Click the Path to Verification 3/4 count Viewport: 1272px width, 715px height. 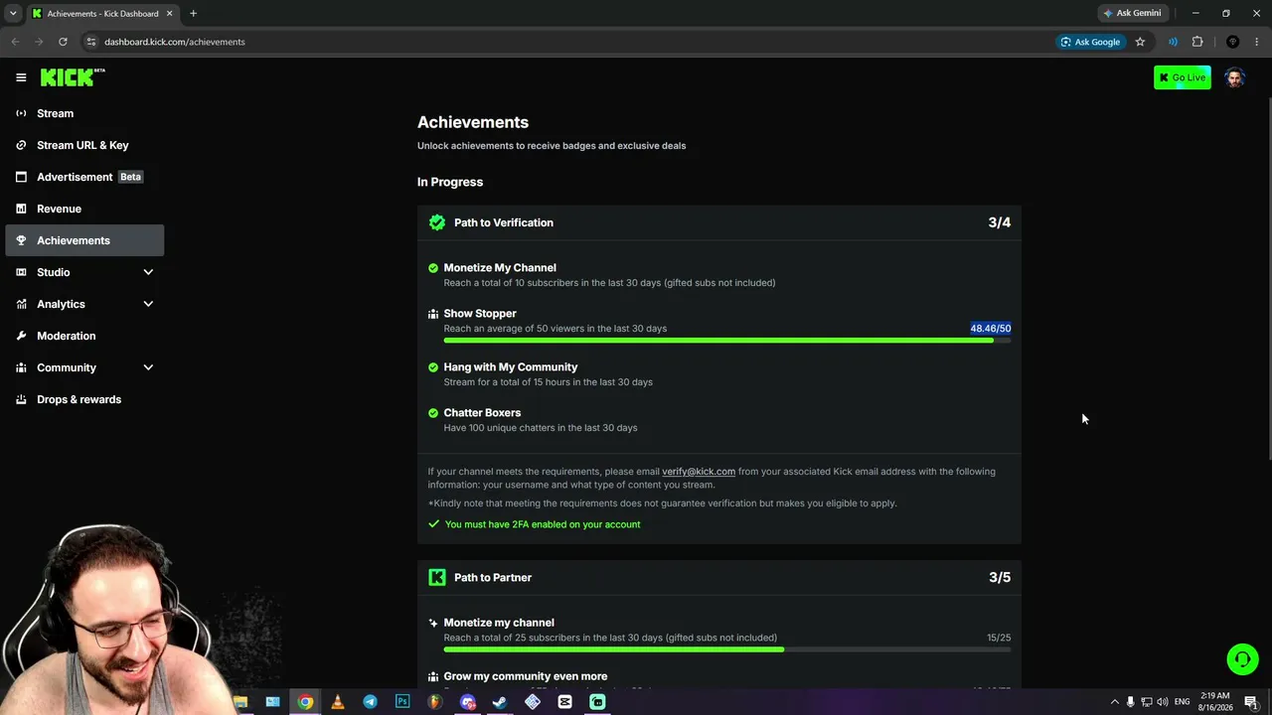tap(1000, 222)
